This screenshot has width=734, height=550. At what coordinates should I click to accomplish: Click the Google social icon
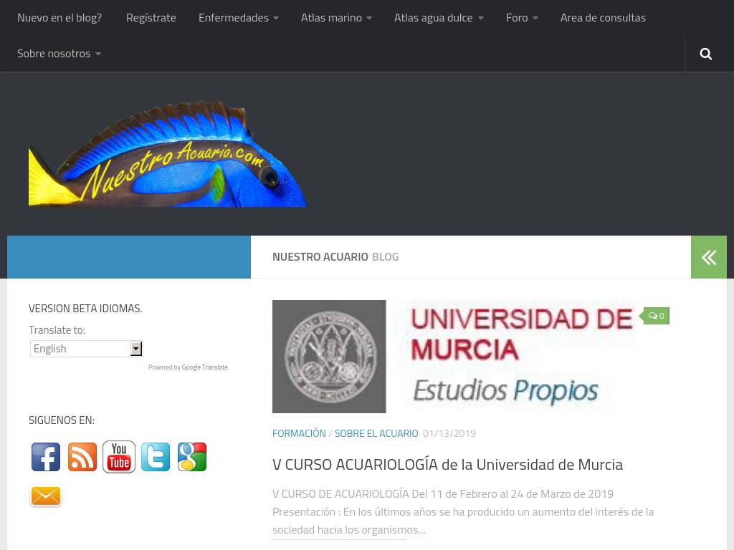pos(192,457)
